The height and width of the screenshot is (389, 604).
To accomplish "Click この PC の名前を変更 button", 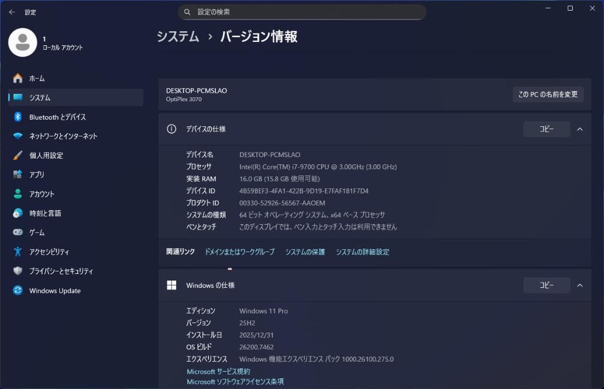I will pyautogui.click(x=548, y=94).
